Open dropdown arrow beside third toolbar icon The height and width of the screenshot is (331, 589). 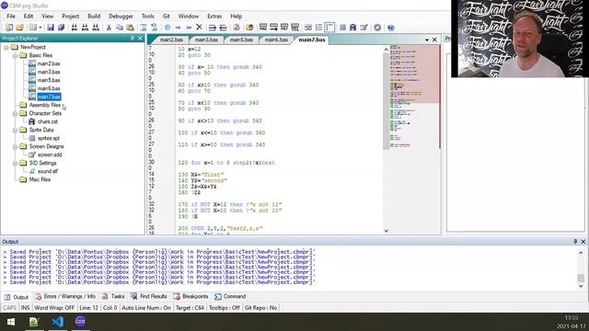40,28
